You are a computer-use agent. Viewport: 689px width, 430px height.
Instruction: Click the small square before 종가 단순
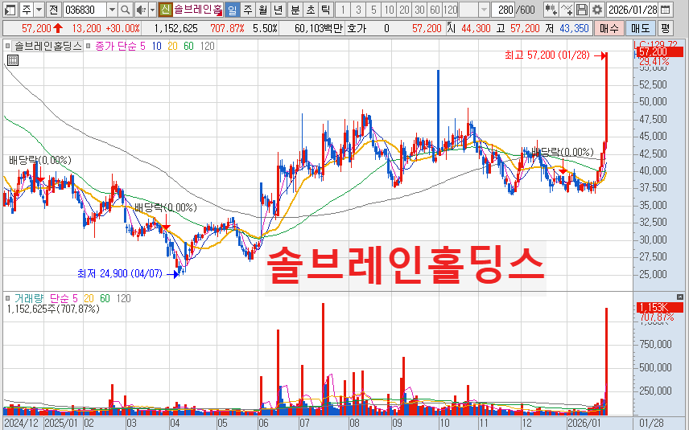pos(89,46)
